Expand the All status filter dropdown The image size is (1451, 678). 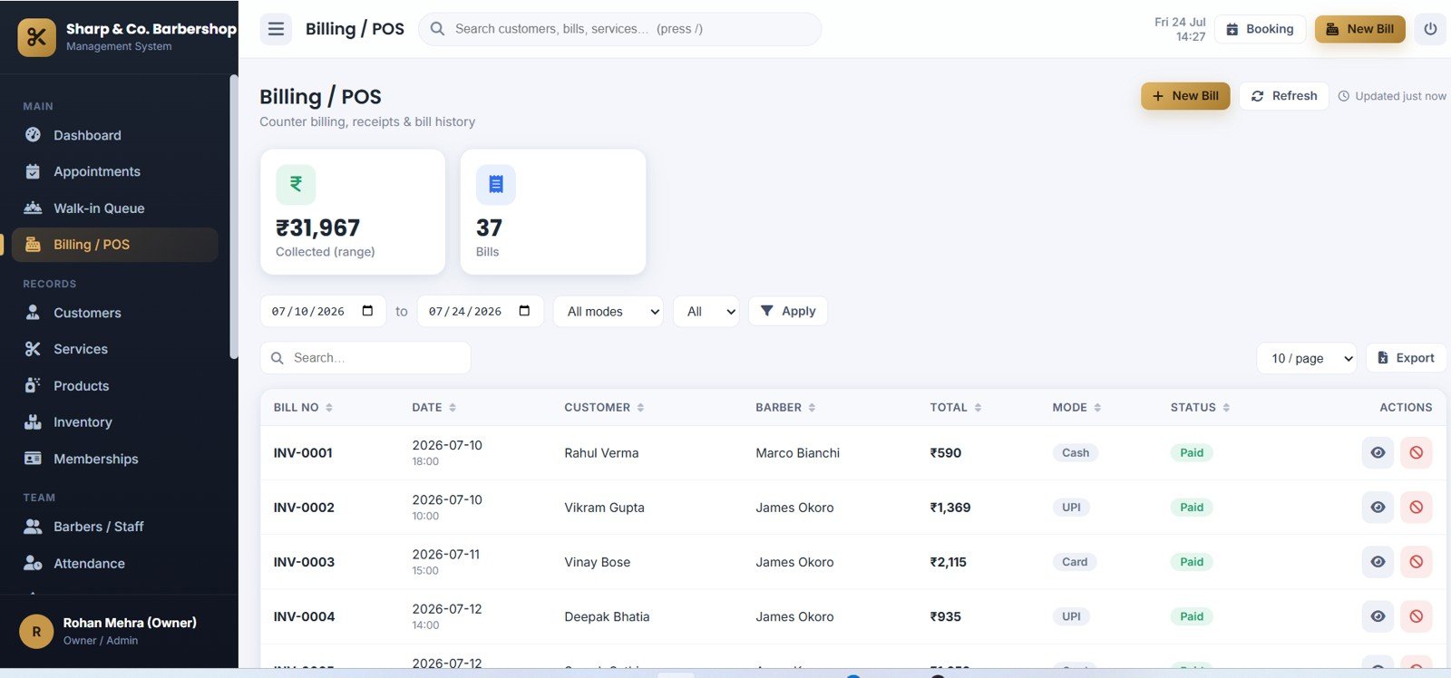[706, 311]
